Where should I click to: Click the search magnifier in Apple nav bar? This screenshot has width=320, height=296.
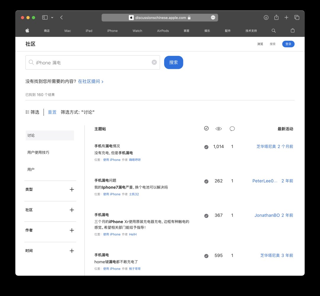tap(274, 31)
